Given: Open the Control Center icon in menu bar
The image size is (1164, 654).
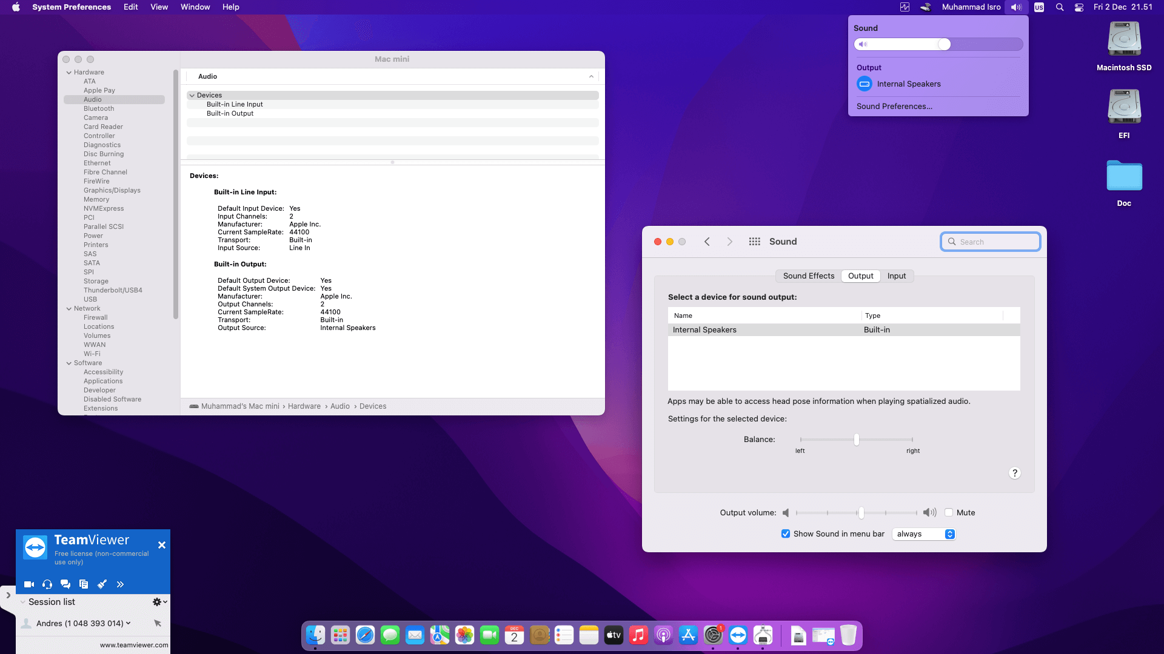Looking at the screenshot, I should tap(1079, 7).
